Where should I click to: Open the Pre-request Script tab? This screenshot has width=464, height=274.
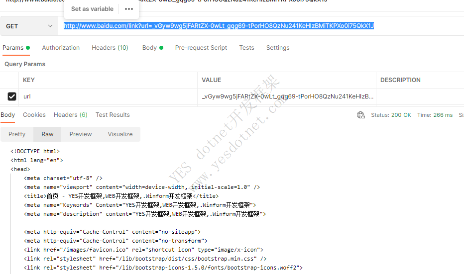(x=201, y=48)
